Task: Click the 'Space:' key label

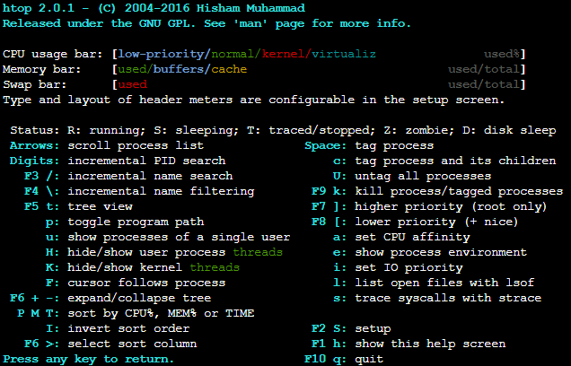Action: pyautogui.click(x=326, y=146)
